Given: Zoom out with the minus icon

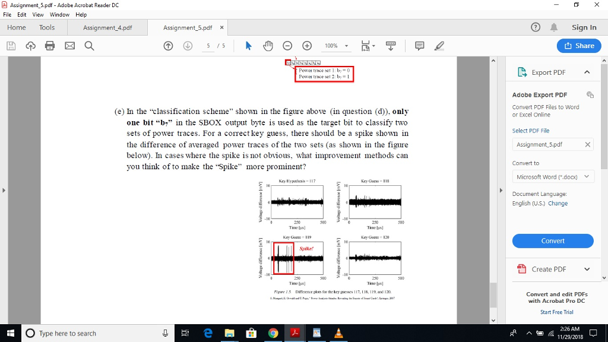Looking at the screenshot, I should click(x=287, y=45).
